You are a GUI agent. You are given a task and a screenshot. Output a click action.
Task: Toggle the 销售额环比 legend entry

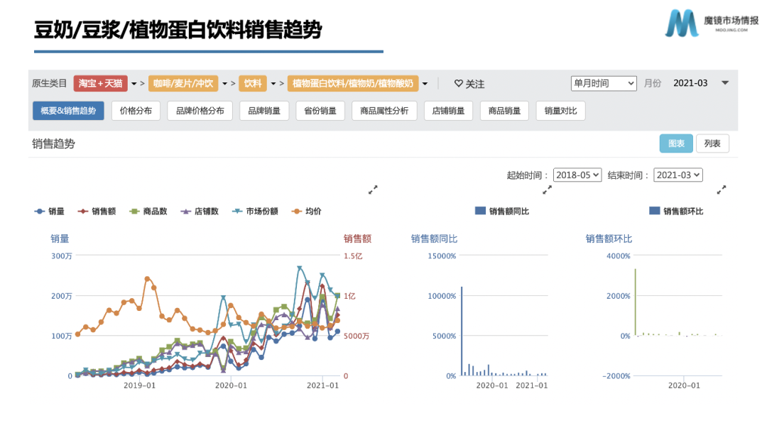(677, 212)
